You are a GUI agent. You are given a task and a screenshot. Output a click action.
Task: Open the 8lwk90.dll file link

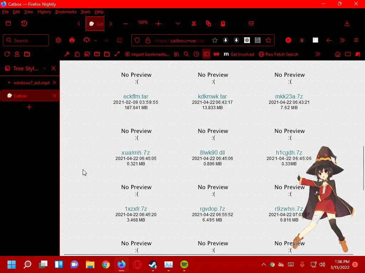click(x=212, y=152)
